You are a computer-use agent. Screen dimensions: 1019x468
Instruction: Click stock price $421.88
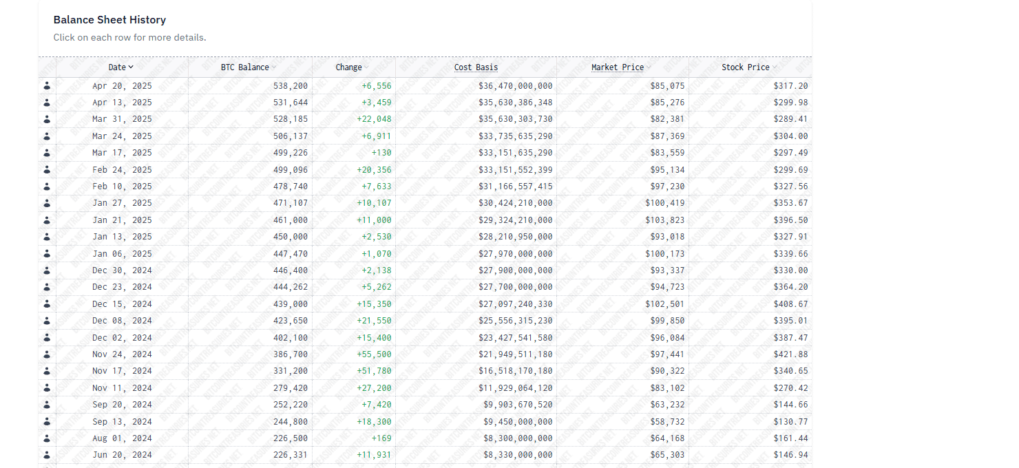pos(790,354)
